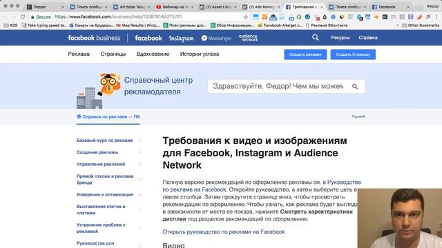Open Сбор Информации bookmark
The width and height of the screenshot is (442, 248).
click(232, 25)
